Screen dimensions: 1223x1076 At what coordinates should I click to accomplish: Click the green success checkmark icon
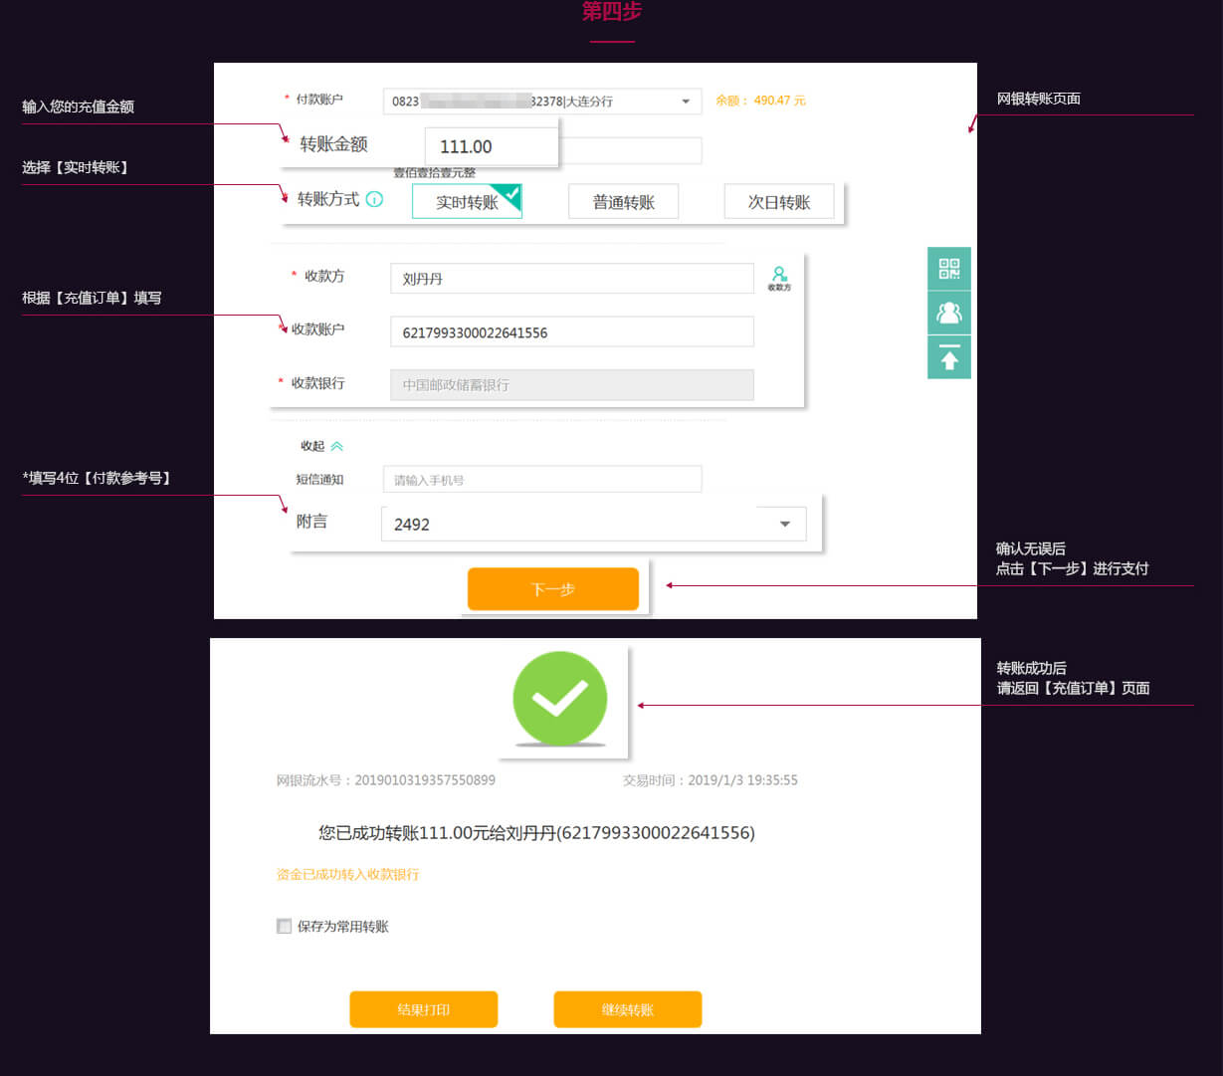pyautogui.click(x=559, y=699)
